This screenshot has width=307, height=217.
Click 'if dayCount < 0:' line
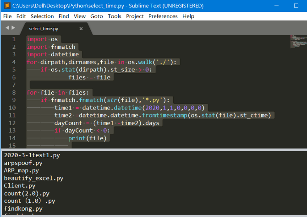82,131
